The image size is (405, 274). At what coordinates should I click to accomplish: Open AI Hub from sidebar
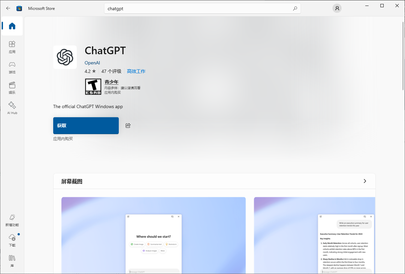click(x=12, y=108)
